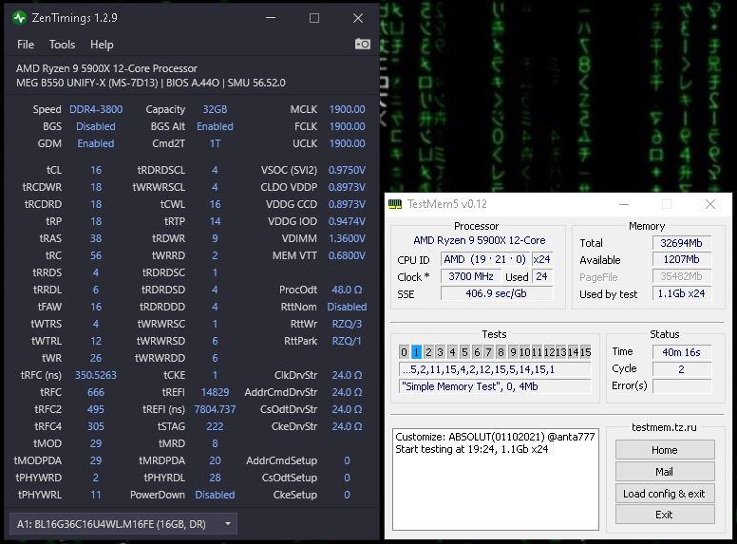Click the Mail button in TestMem5
Viewport: 737px width, 544px height.
tap(665, 472)
